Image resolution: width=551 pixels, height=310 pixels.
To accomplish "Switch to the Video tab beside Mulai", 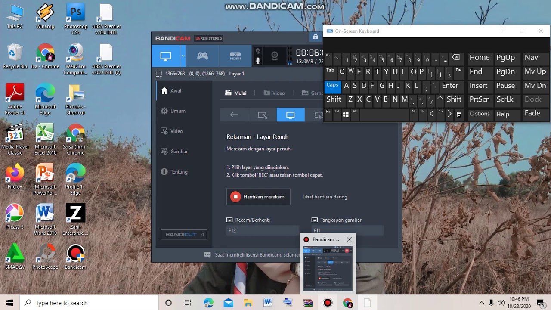I will (x=274, y=93).
